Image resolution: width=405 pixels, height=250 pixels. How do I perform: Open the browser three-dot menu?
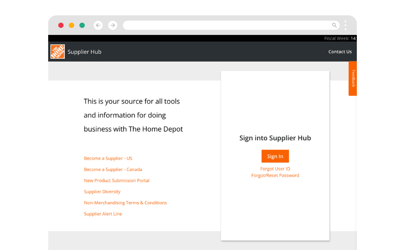346,25
